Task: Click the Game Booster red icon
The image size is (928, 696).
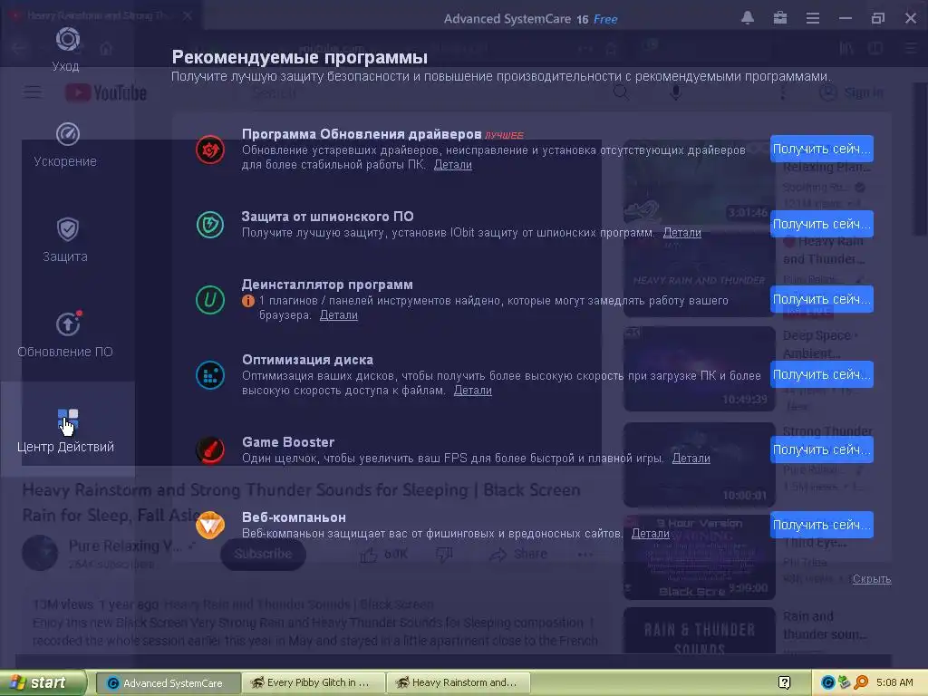Action: click(210, 450)
